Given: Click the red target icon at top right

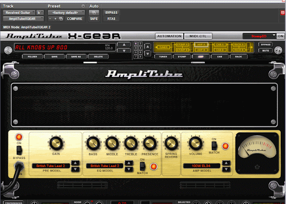Looking at the screenshot, I should [x=283, y=12].
